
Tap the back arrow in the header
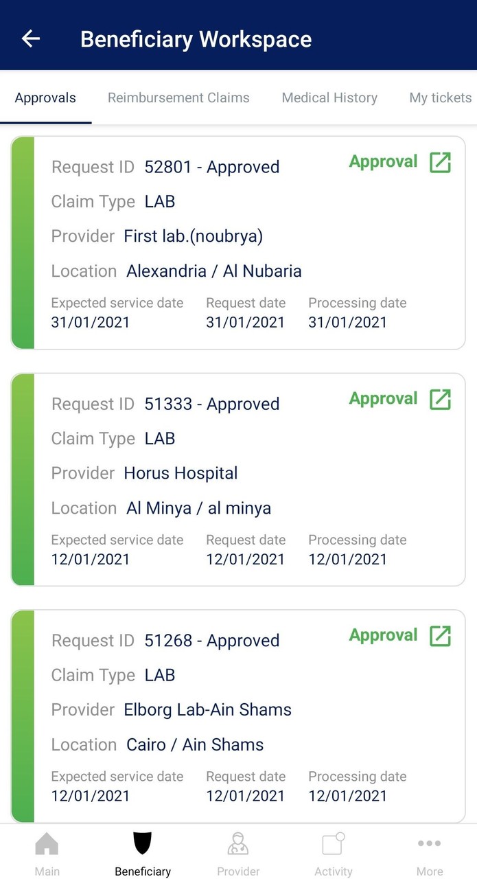coord(30,38)
